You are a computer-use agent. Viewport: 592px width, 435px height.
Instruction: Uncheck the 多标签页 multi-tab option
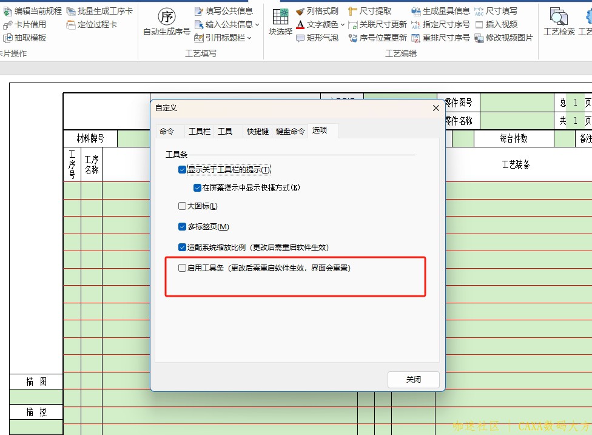tap(181, 226)
